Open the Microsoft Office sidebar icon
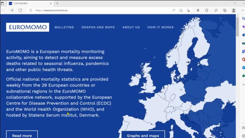 point(244,59)
